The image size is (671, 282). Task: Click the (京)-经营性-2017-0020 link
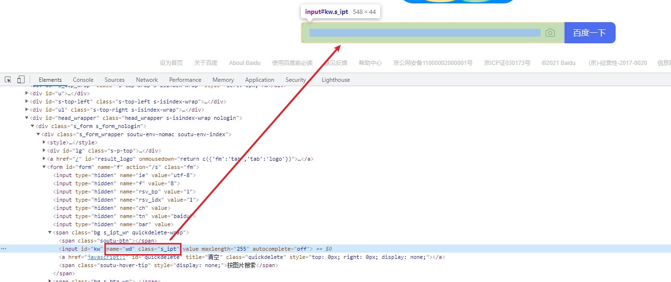618,63
